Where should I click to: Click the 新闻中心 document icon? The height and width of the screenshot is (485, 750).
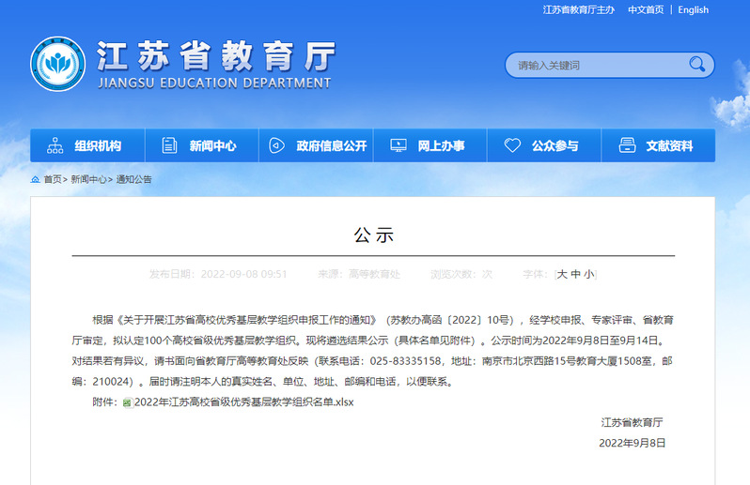(x=169, y=145)
